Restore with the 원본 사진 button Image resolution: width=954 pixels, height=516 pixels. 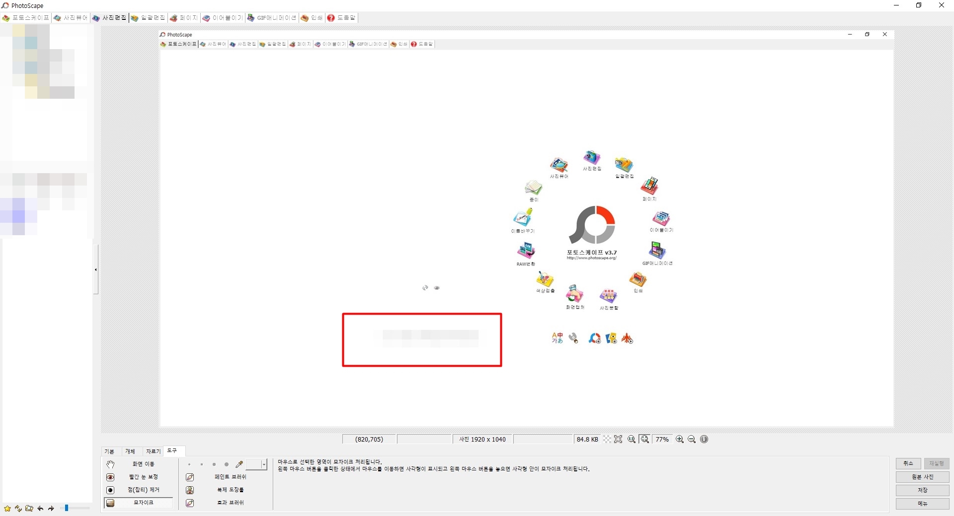(923, 477)
